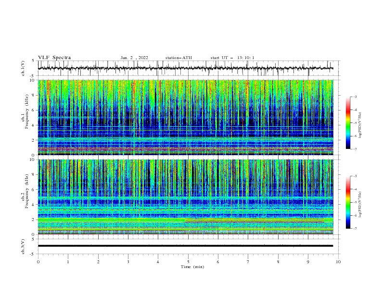
Task: Click time axis tick label "8"
Action: (278, 262)
